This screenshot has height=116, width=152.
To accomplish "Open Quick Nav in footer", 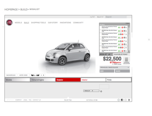I will pyautogui.click(x=68, y=100).
